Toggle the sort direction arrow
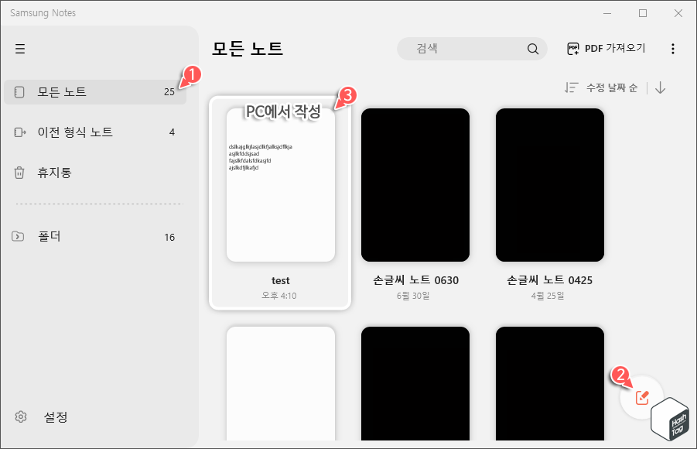Image resolution: width=697 pixels, height=449 pixels. coord(660,87)
